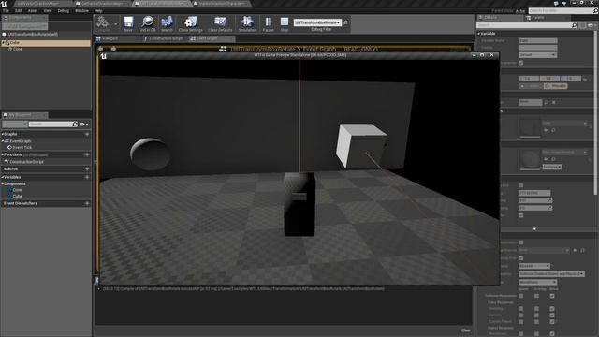Click browse magnifier under material thumbnail
Viewport: 599px width, 337px height.
[x=553, y=159]
